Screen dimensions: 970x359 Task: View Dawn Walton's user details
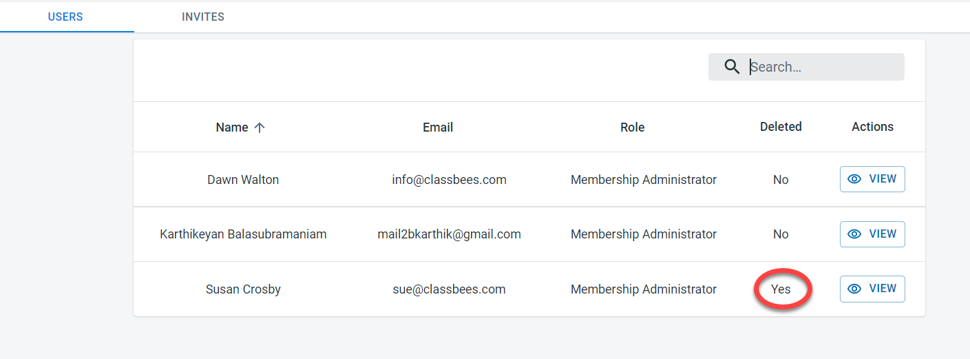pyautogui.click(x=872, y=179)
